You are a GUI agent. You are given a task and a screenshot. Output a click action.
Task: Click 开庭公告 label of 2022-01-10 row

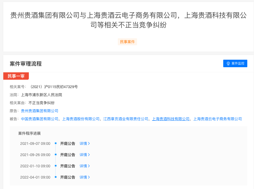(x=68, y=166)
